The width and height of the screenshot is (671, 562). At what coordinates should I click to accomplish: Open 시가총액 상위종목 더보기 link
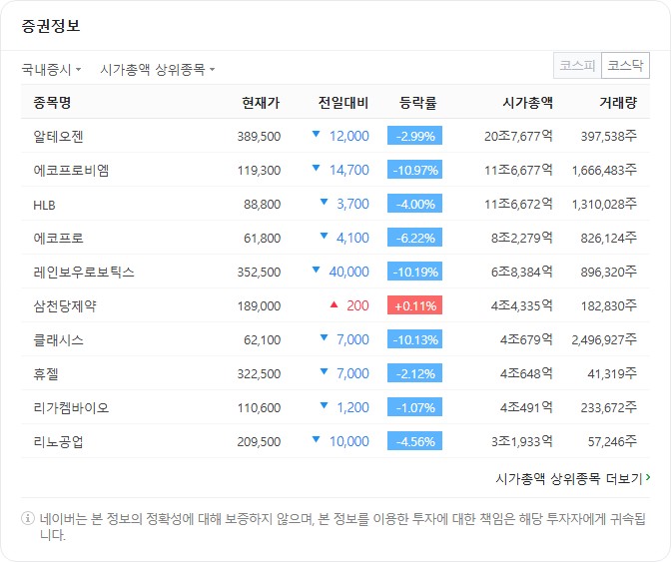pyautogui.click(x=572, y=478)
